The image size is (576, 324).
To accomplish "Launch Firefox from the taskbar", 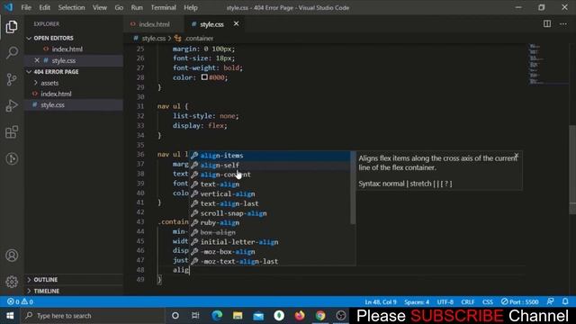I will [x=300, y=316].
